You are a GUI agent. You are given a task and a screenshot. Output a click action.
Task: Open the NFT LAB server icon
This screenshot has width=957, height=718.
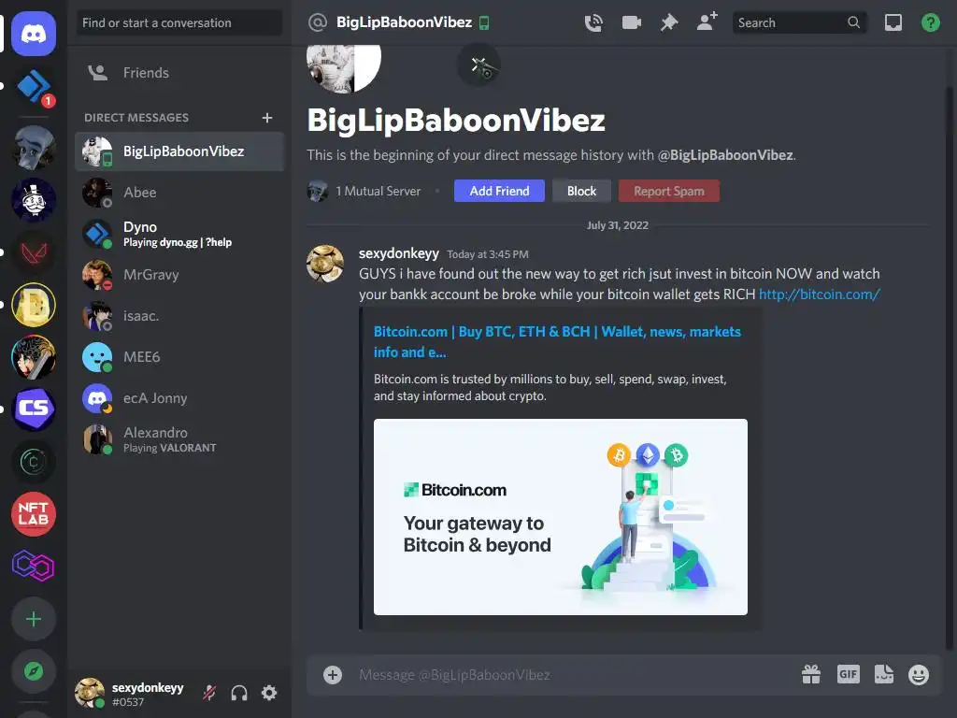pos(34,514)
